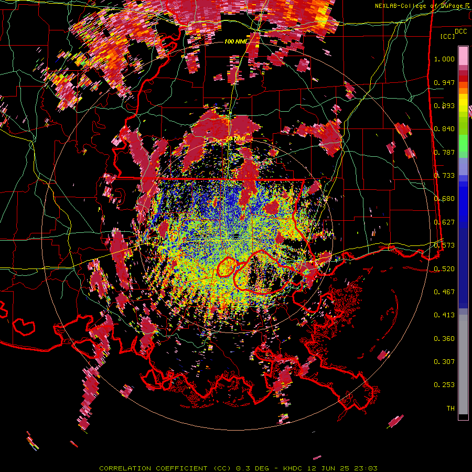Click the 0.840 legend value
Screen dimensions: 472x472
(444, 129)
